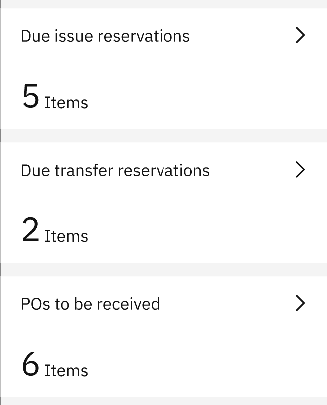Image resolution: width=327 pixels, height=405 pixels.
Task: Click the chevron beside Due transfer reservations
Action: click(300, 170)
